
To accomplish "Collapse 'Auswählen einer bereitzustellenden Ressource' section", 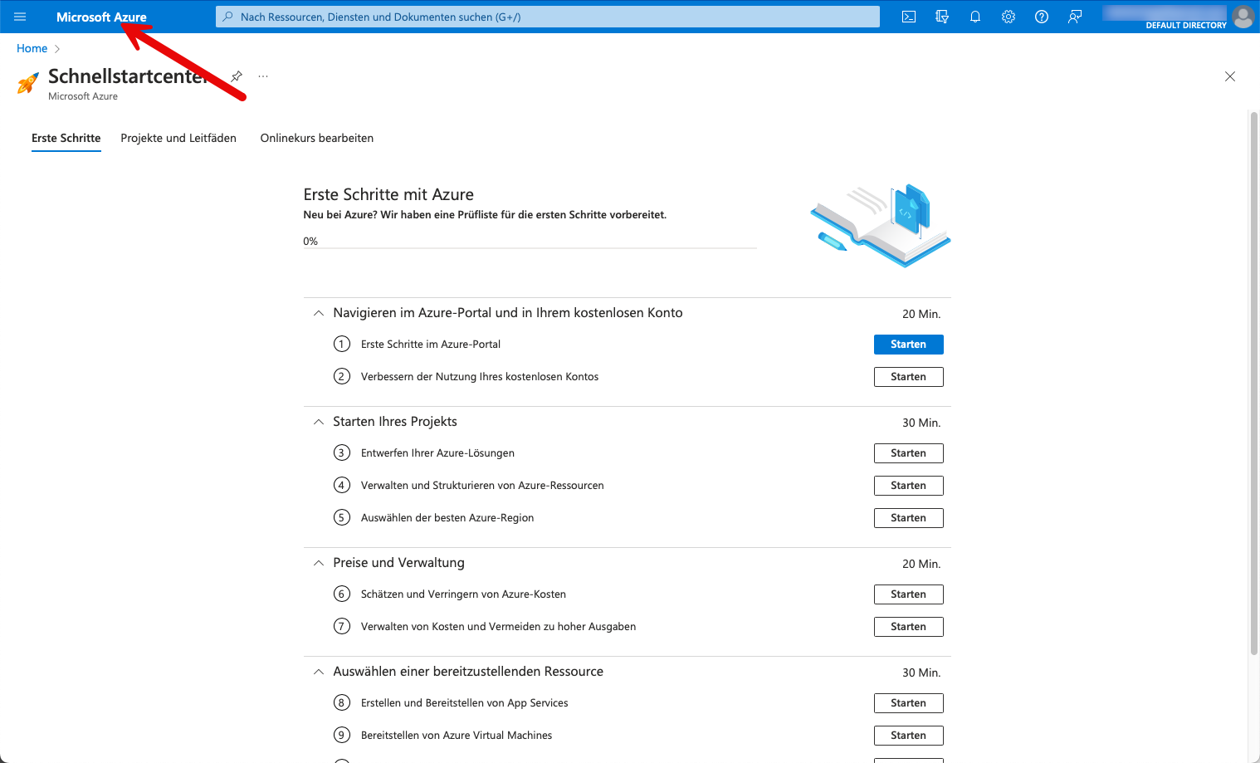I will pyautogui.click(x=319, y=672).
